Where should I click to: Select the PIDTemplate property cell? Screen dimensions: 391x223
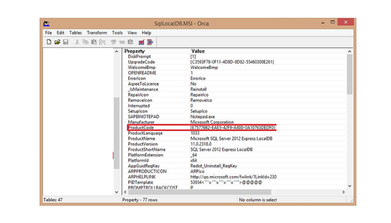pyautogui.click(x=140, y=182)
